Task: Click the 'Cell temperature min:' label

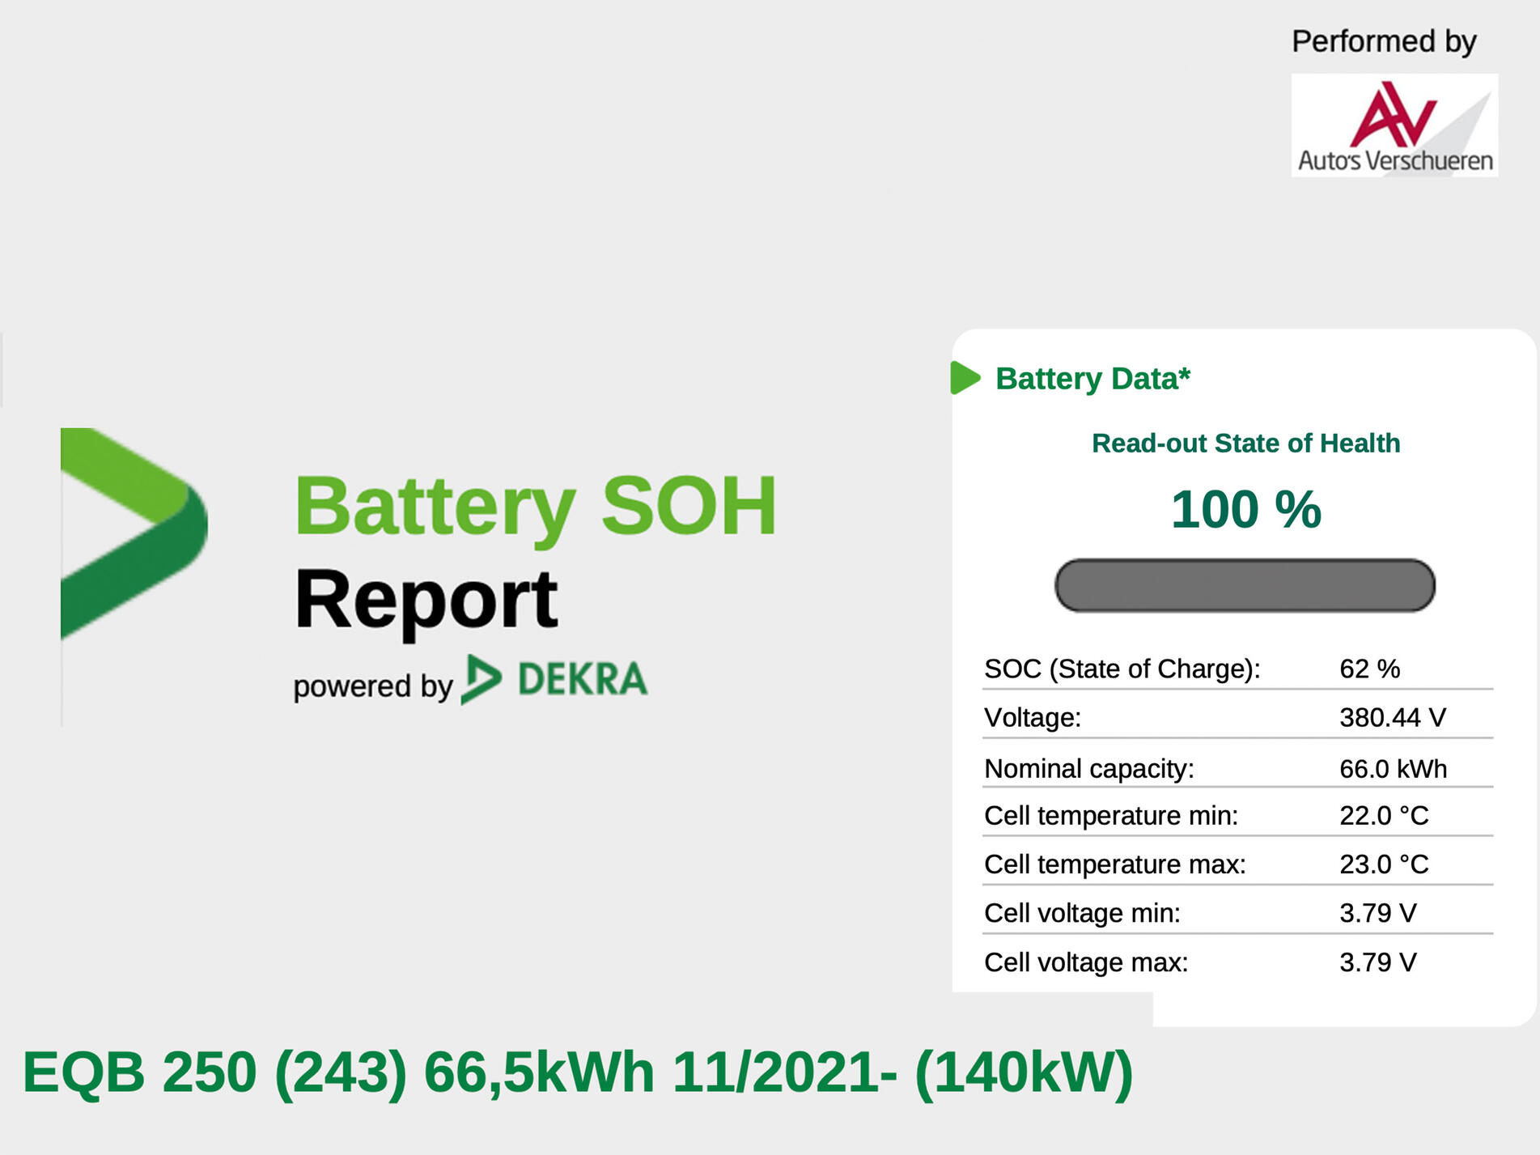Action: click(x=1111, y=815)
